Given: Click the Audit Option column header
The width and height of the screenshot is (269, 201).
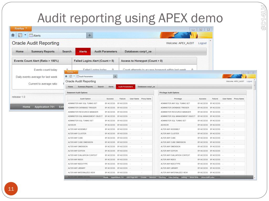Looking at the screenshot, I should (85, 99).
